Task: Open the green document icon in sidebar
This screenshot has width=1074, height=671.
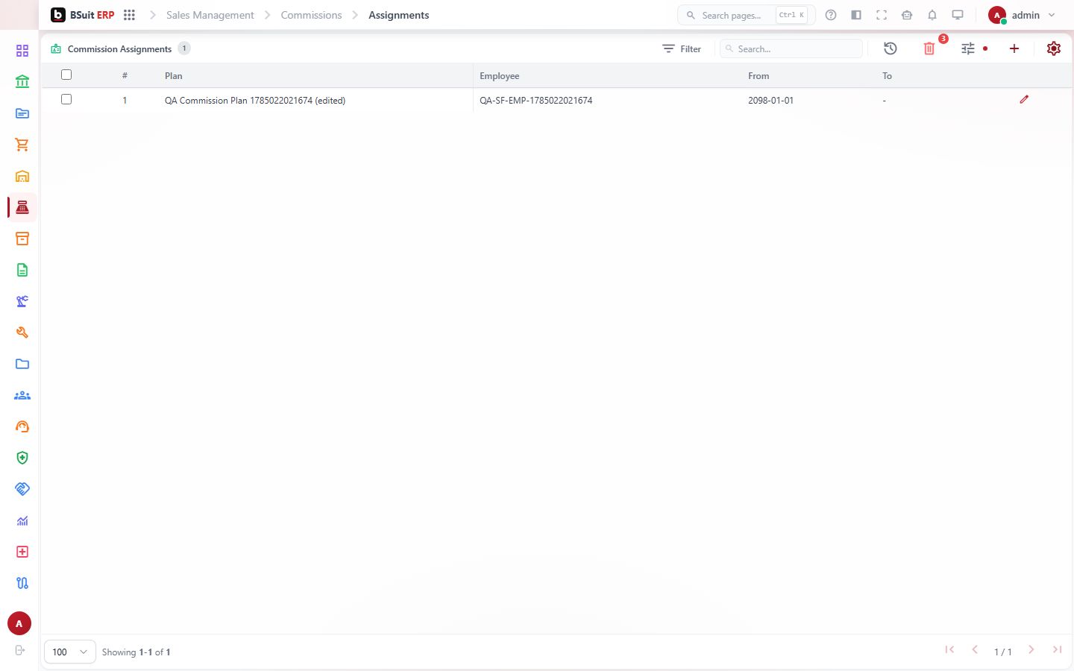Action: (x=22, y=270)
